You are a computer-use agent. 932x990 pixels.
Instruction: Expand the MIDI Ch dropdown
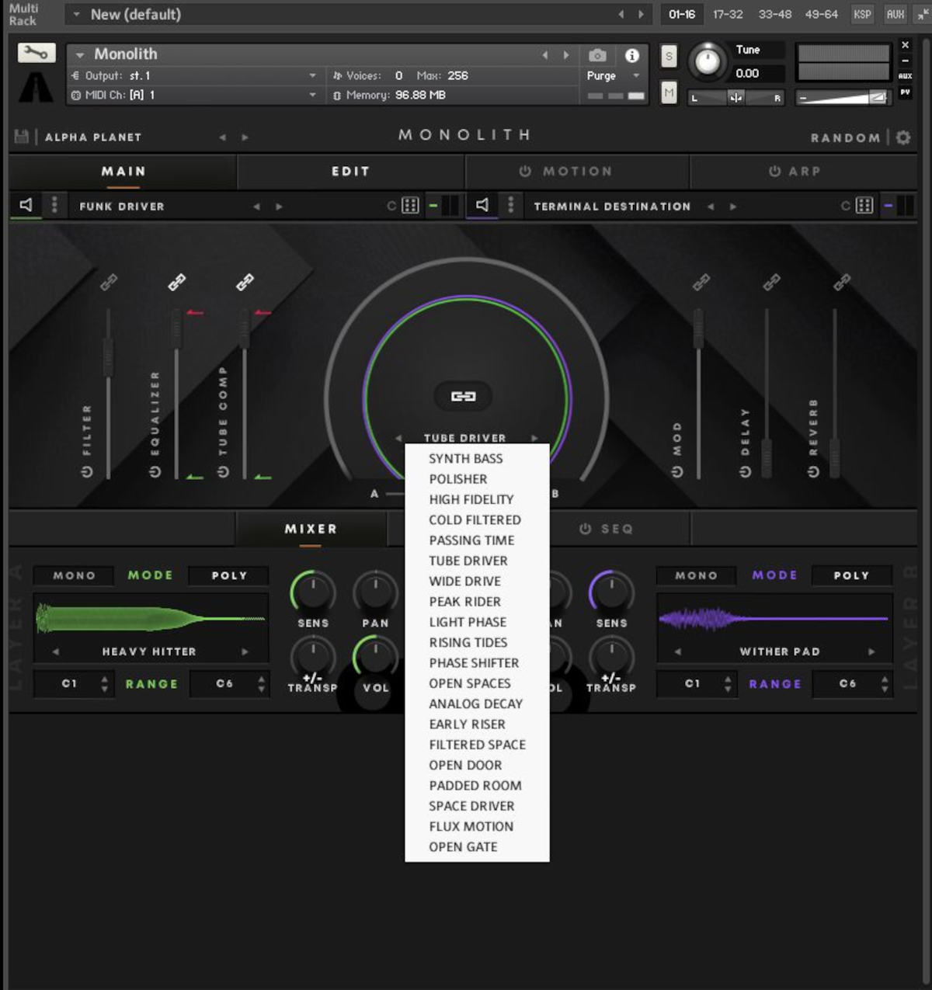coord(312,95)
